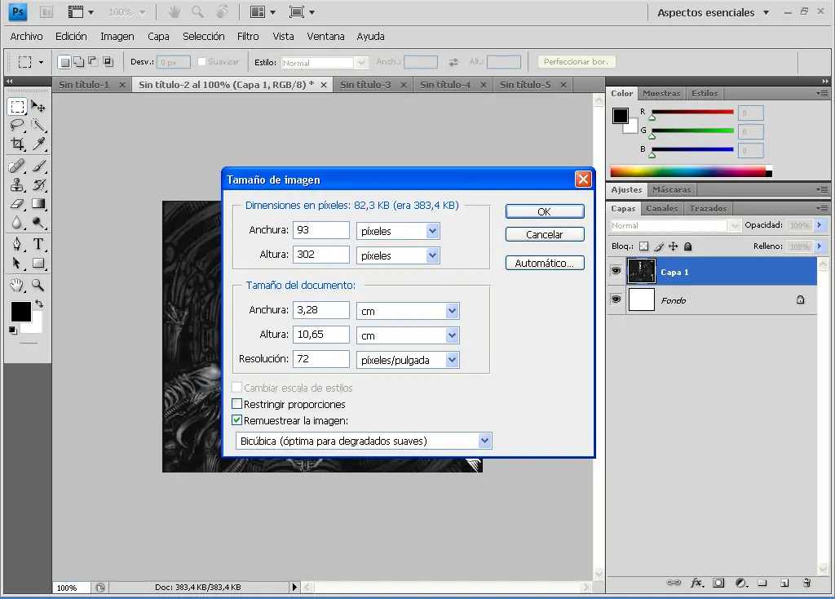Open pixel width unit dropdown
Screen dimensions: 835x599
[x=432, y=231]
